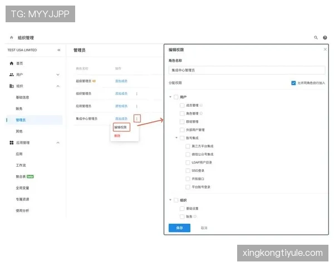Open 工作流 in the sidebar

point(21,165)
